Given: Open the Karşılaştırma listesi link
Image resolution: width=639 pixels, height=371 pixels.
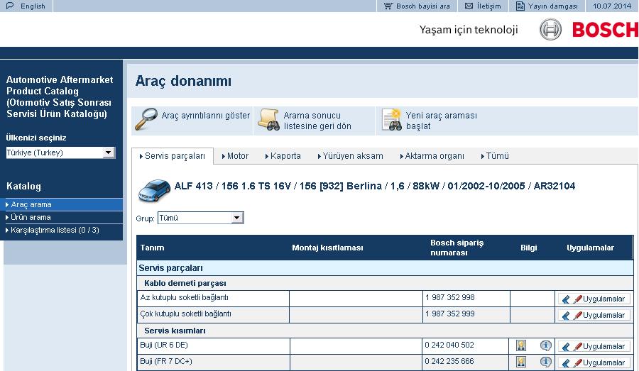Looking at the screenshot, I should (x=54, y=230).
